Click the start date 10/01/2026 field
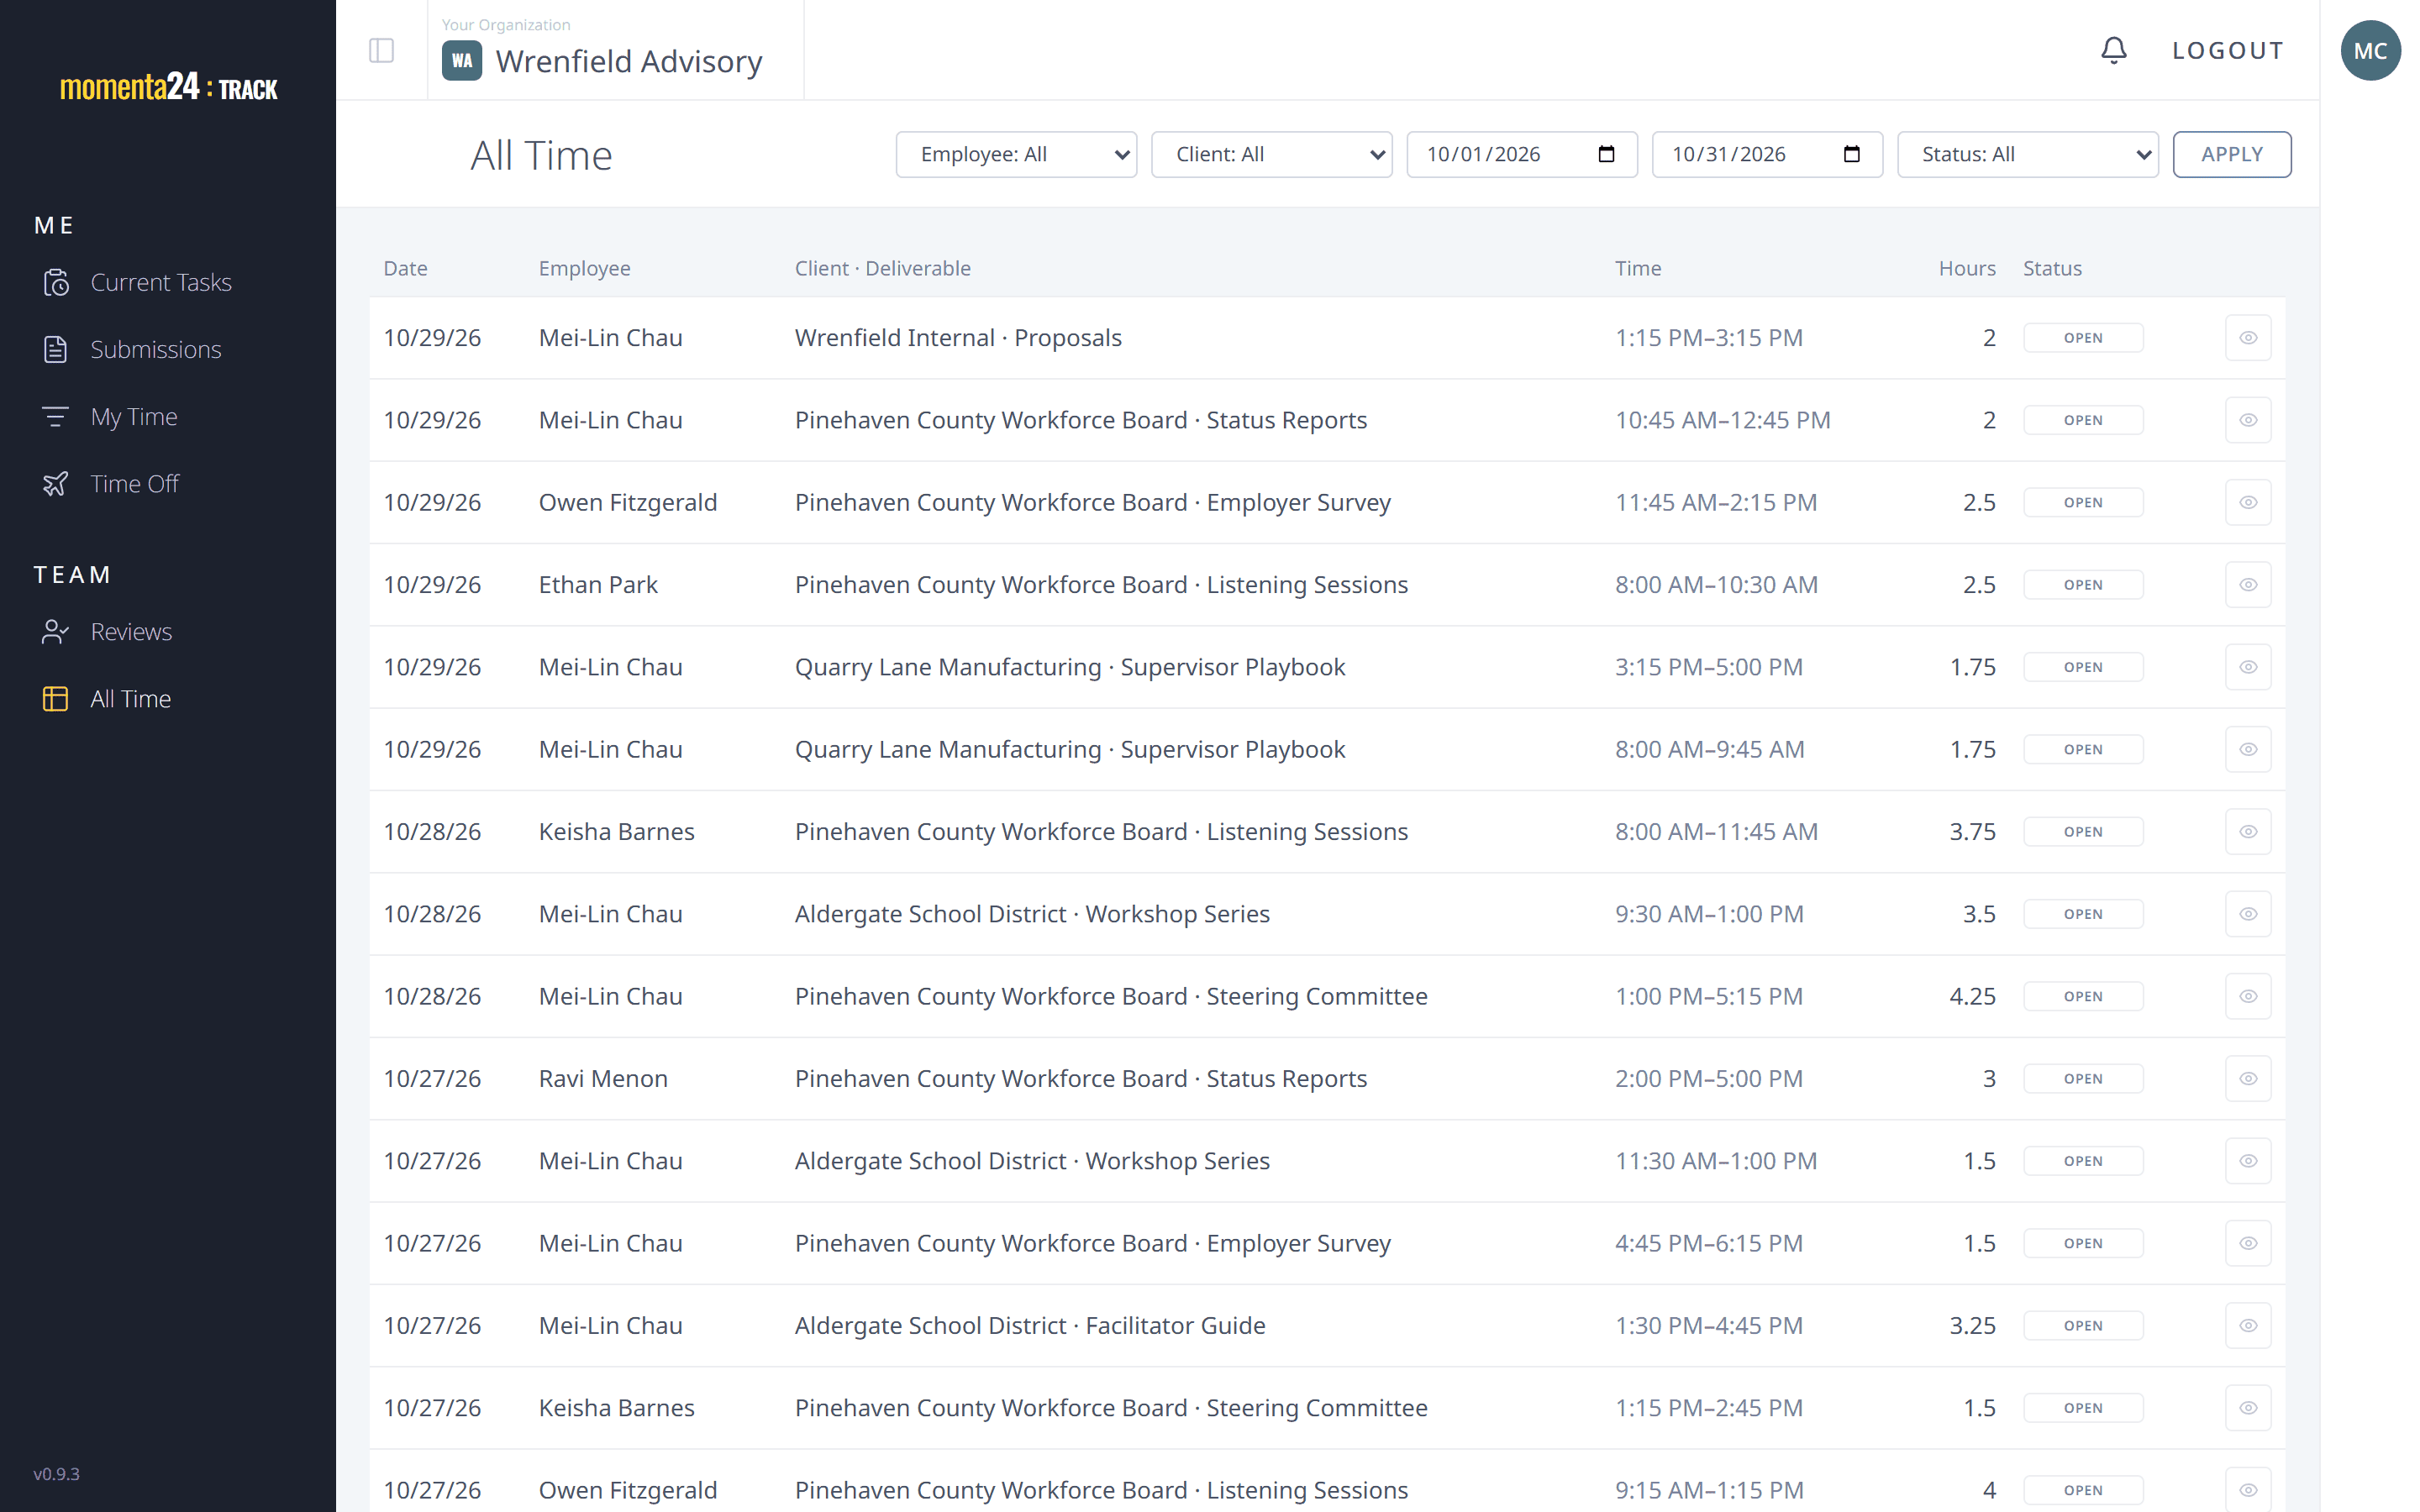 click(1521, 154)
